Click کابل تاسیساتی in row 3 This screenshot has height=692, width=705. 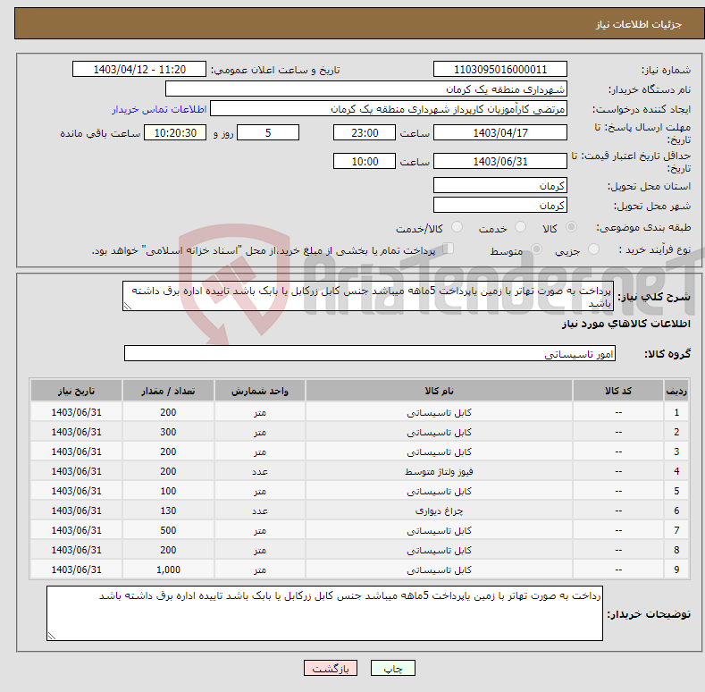click(x=440, y=451)
